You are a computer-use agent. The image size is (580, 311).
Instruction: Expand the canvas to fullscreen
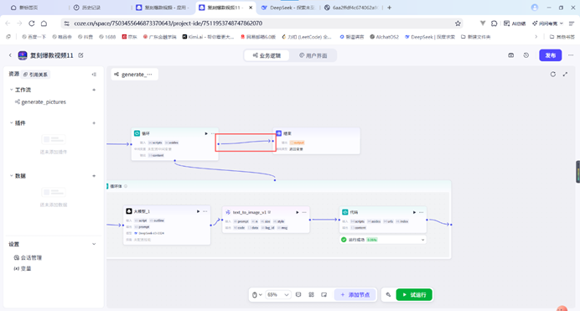tap(565, 75)
